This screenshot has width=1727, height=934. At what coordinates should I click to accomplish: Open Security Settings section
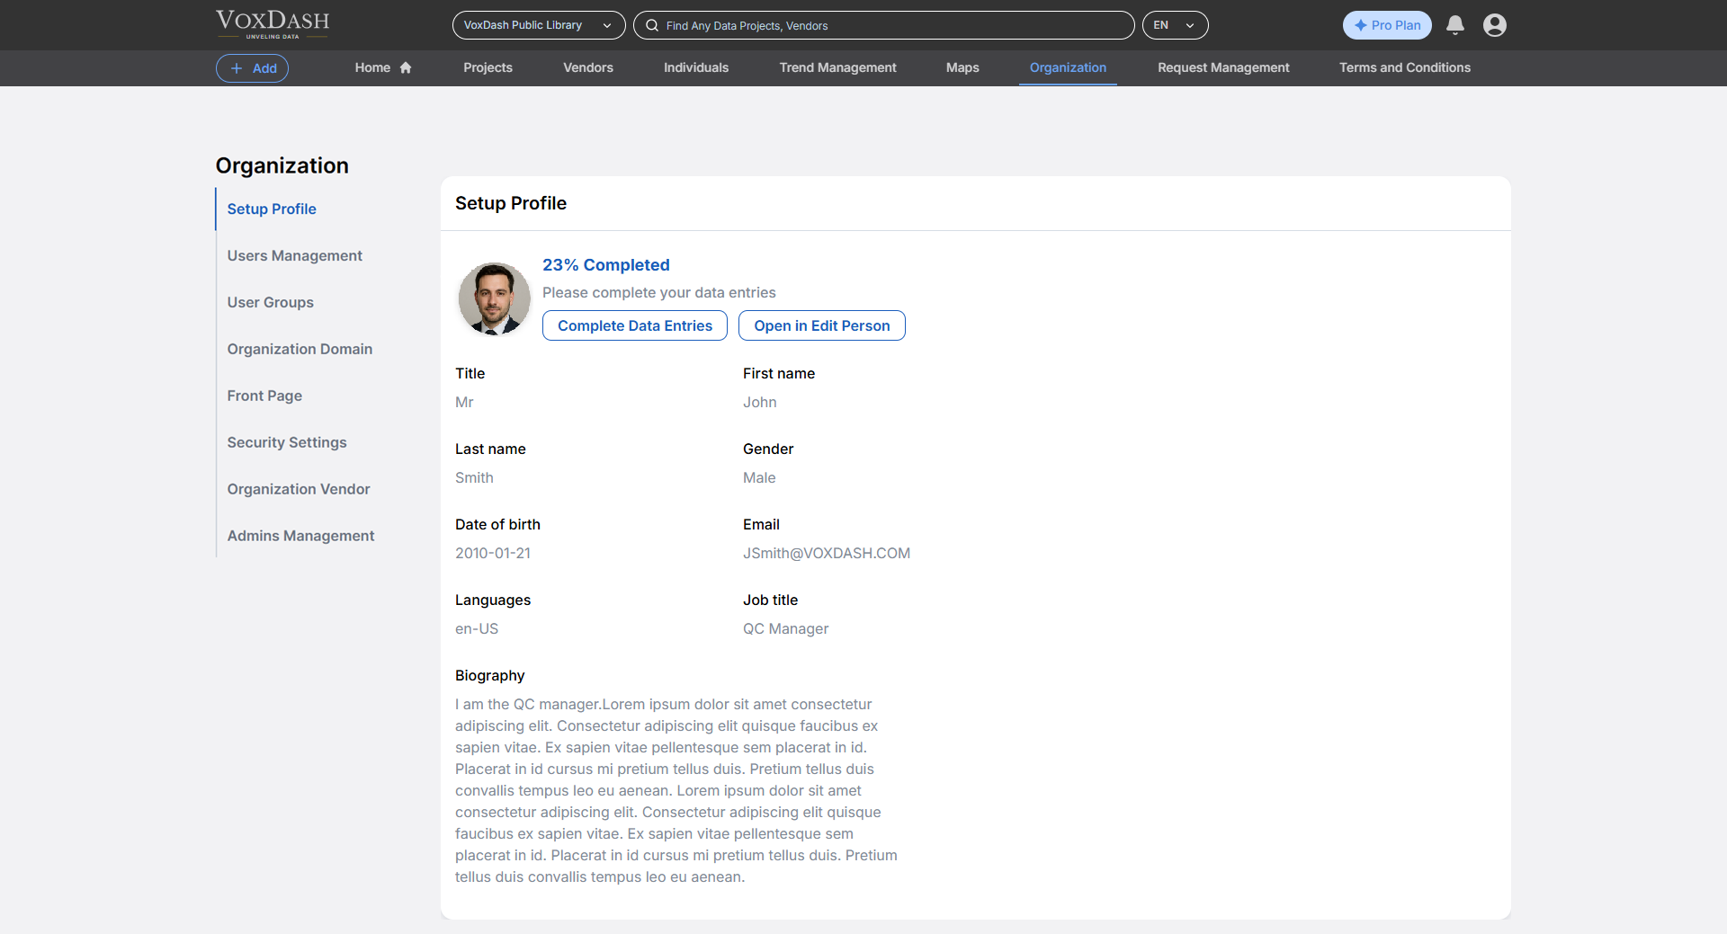tap(287, 442)
